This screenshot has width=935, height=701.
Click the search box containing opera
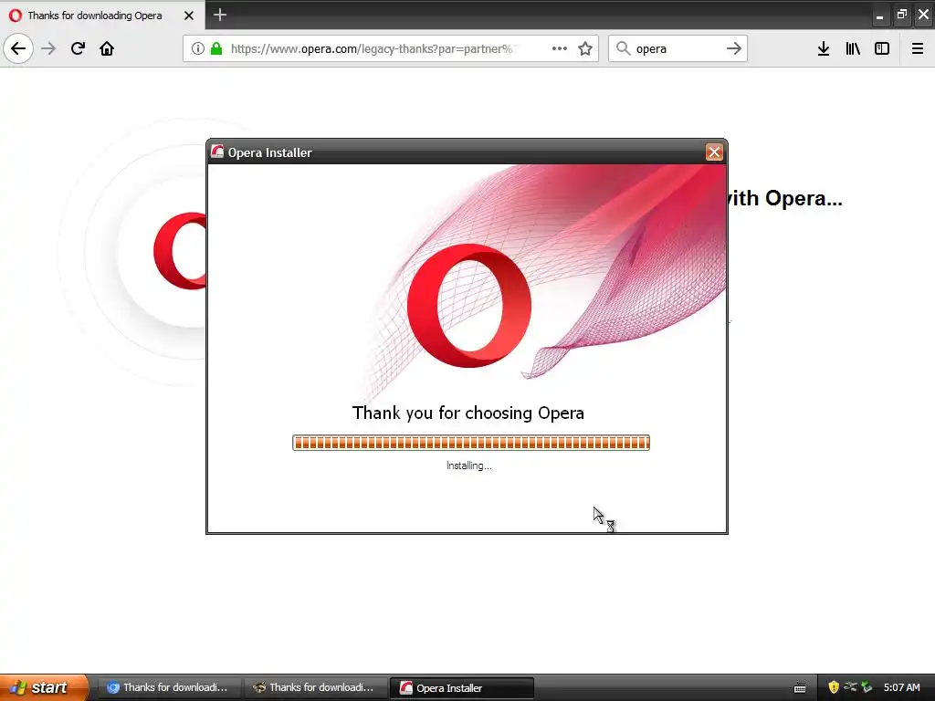677,48
